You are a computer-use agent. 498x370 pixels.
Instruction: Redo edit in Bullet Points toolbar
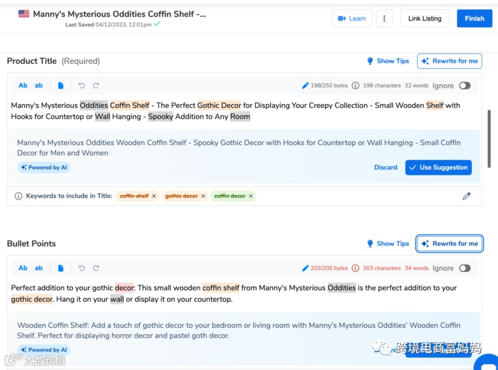click(96, 268)
